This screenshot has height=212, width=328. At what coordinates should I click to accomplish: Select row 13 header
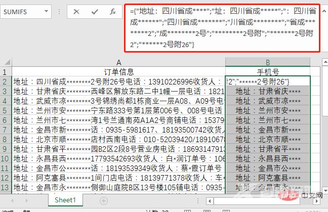click(x=6, y=187)
